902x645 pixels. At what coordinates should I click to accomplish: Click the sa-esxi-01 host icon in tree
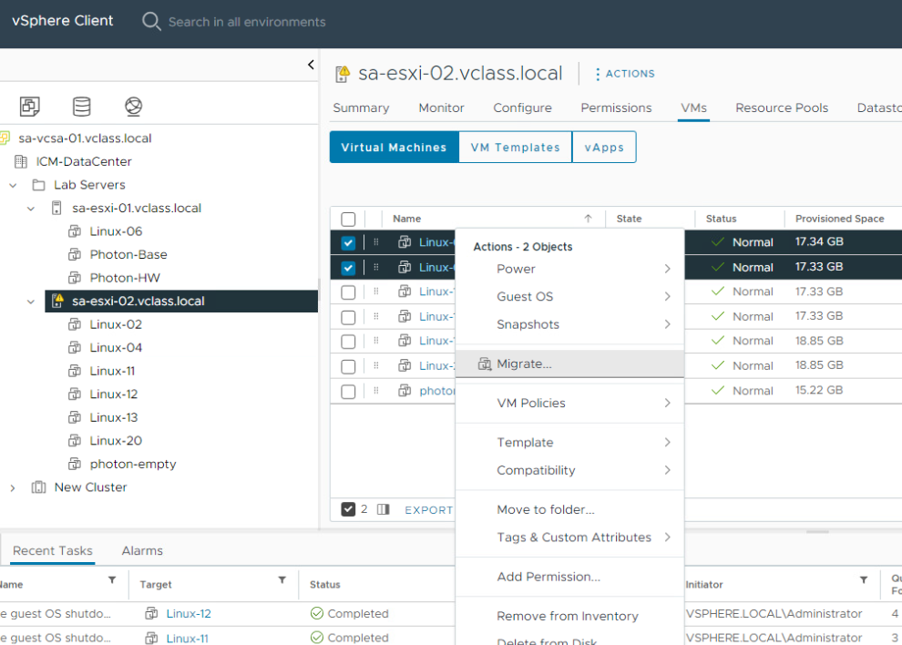point(56,208)
